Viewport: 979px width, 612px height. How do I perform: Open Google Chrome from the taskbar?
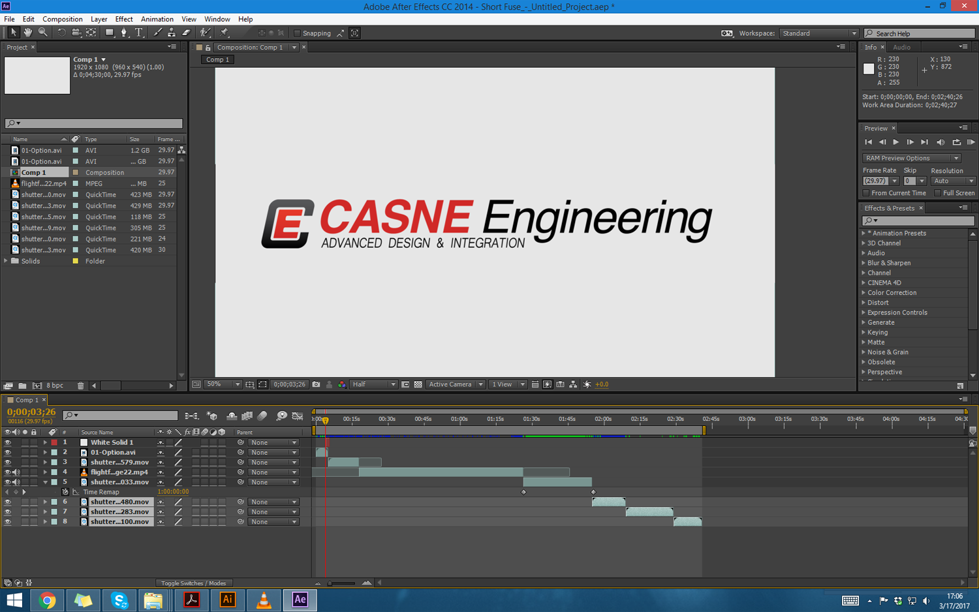[x=47, y=600]
